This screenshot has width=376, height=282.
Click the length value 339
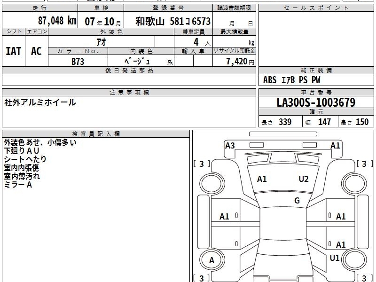click(285, 122)
